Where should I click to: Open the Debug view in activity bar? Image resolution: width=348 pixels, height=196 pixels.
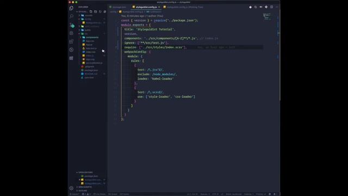pos(71,33)
